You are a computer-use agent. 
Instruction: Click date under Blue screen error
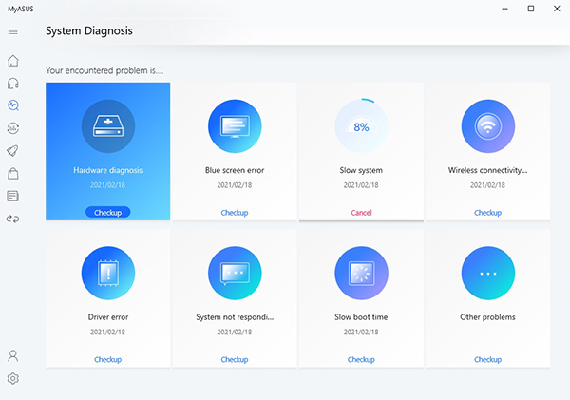click(x=235, y=185)
